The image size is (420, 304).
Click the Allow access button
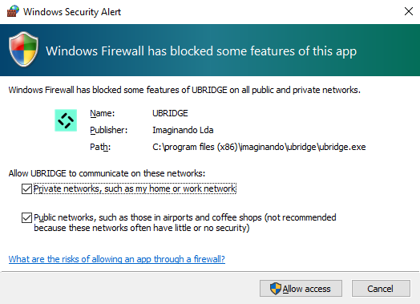coord(301,289)
